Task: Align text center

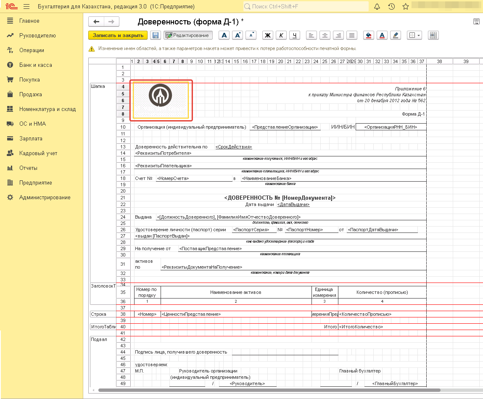Action: [x=325, y=35]
